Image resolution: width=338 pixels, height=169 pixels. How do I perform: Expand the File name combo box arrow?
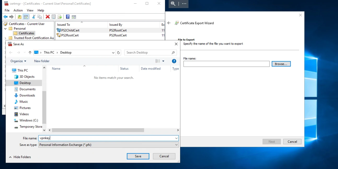point(176,138)
